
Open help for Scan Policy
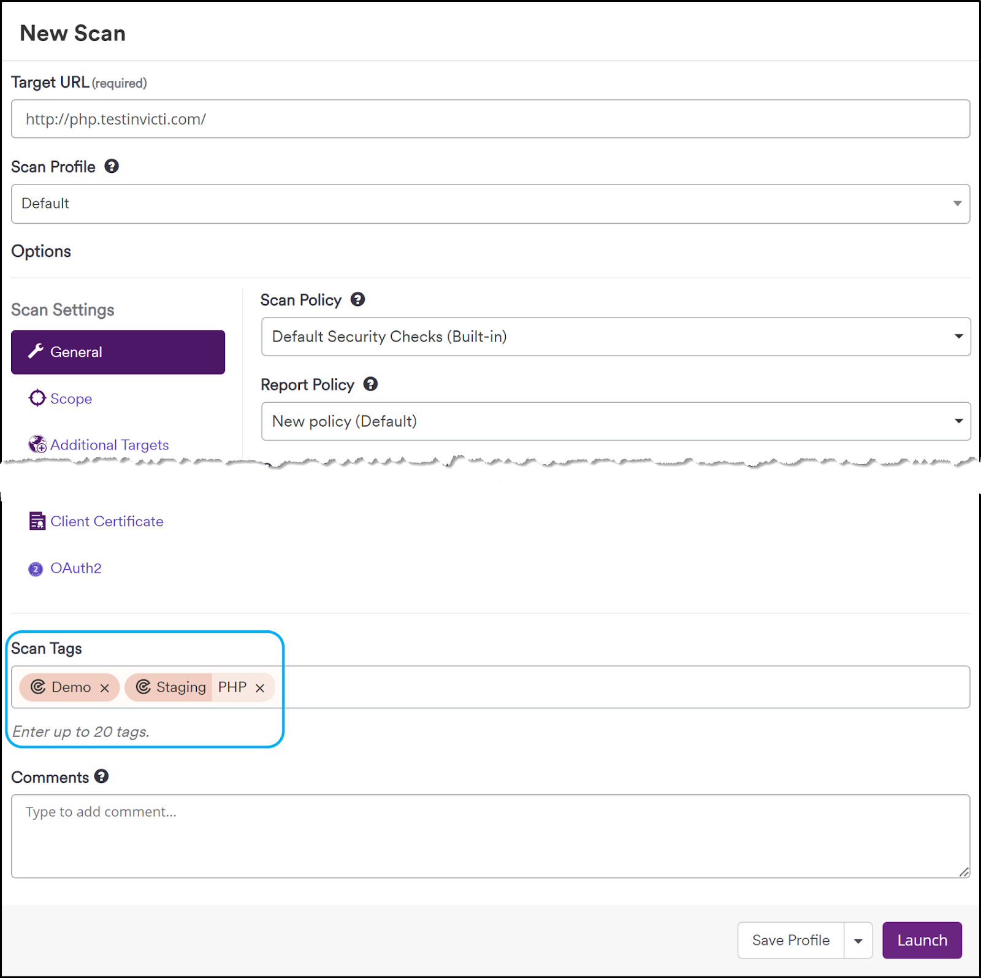pos(357,299)
